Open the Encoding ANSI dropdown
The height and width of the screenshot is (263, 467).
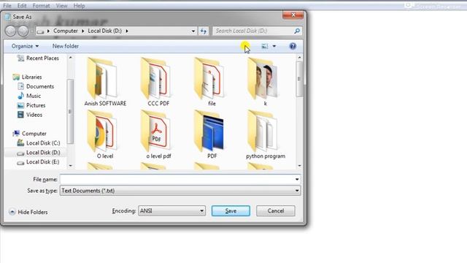click(x=172, y=211)
